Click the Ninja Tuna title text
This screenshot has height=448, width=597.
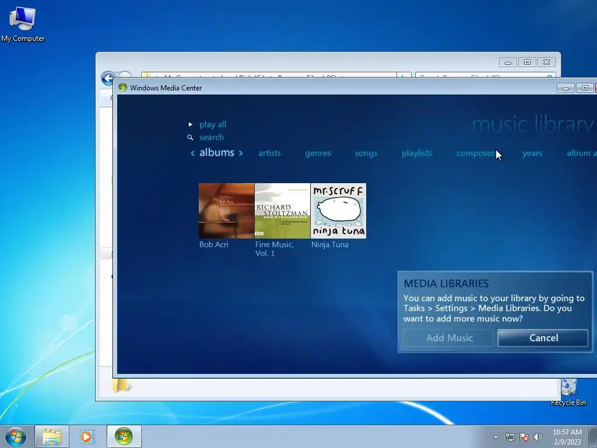tap(330, 244)
